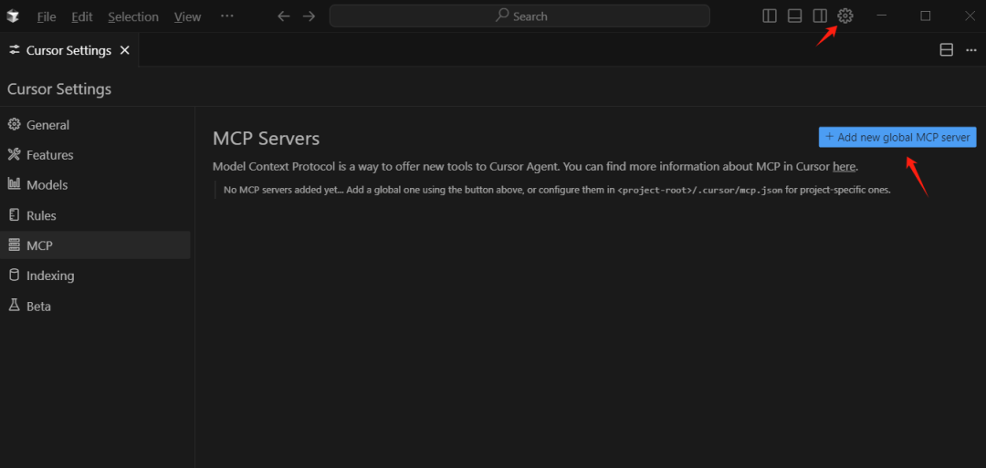Open the 'here' MCP documentation link
The height and width of the screenshot is (468, 986).
coord(844,167)
